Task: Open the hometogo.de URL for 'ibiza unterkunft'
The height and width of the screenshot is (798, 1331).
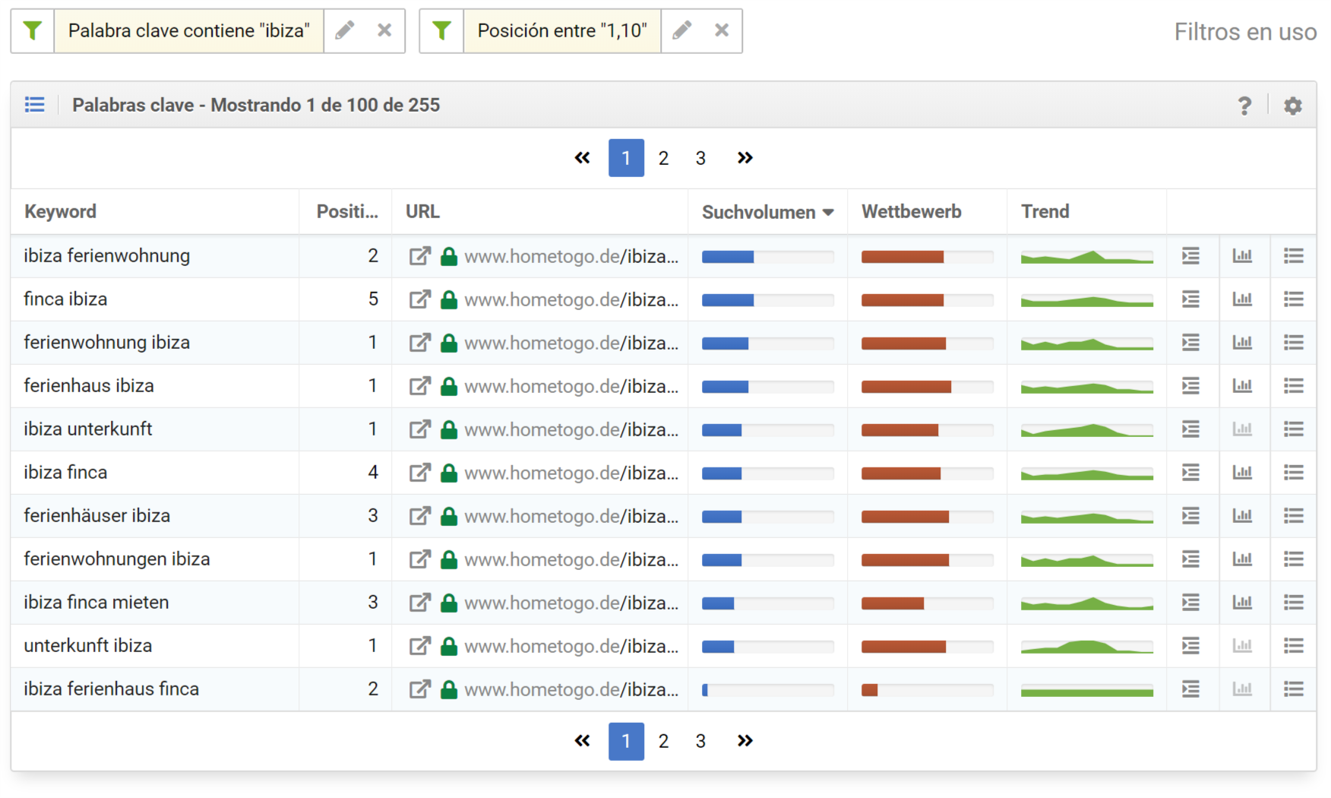Action: (x=571, y=429)
